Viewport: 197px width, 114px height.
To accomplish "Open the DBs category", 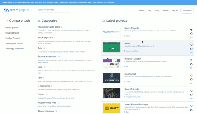I will click(40, 78).
